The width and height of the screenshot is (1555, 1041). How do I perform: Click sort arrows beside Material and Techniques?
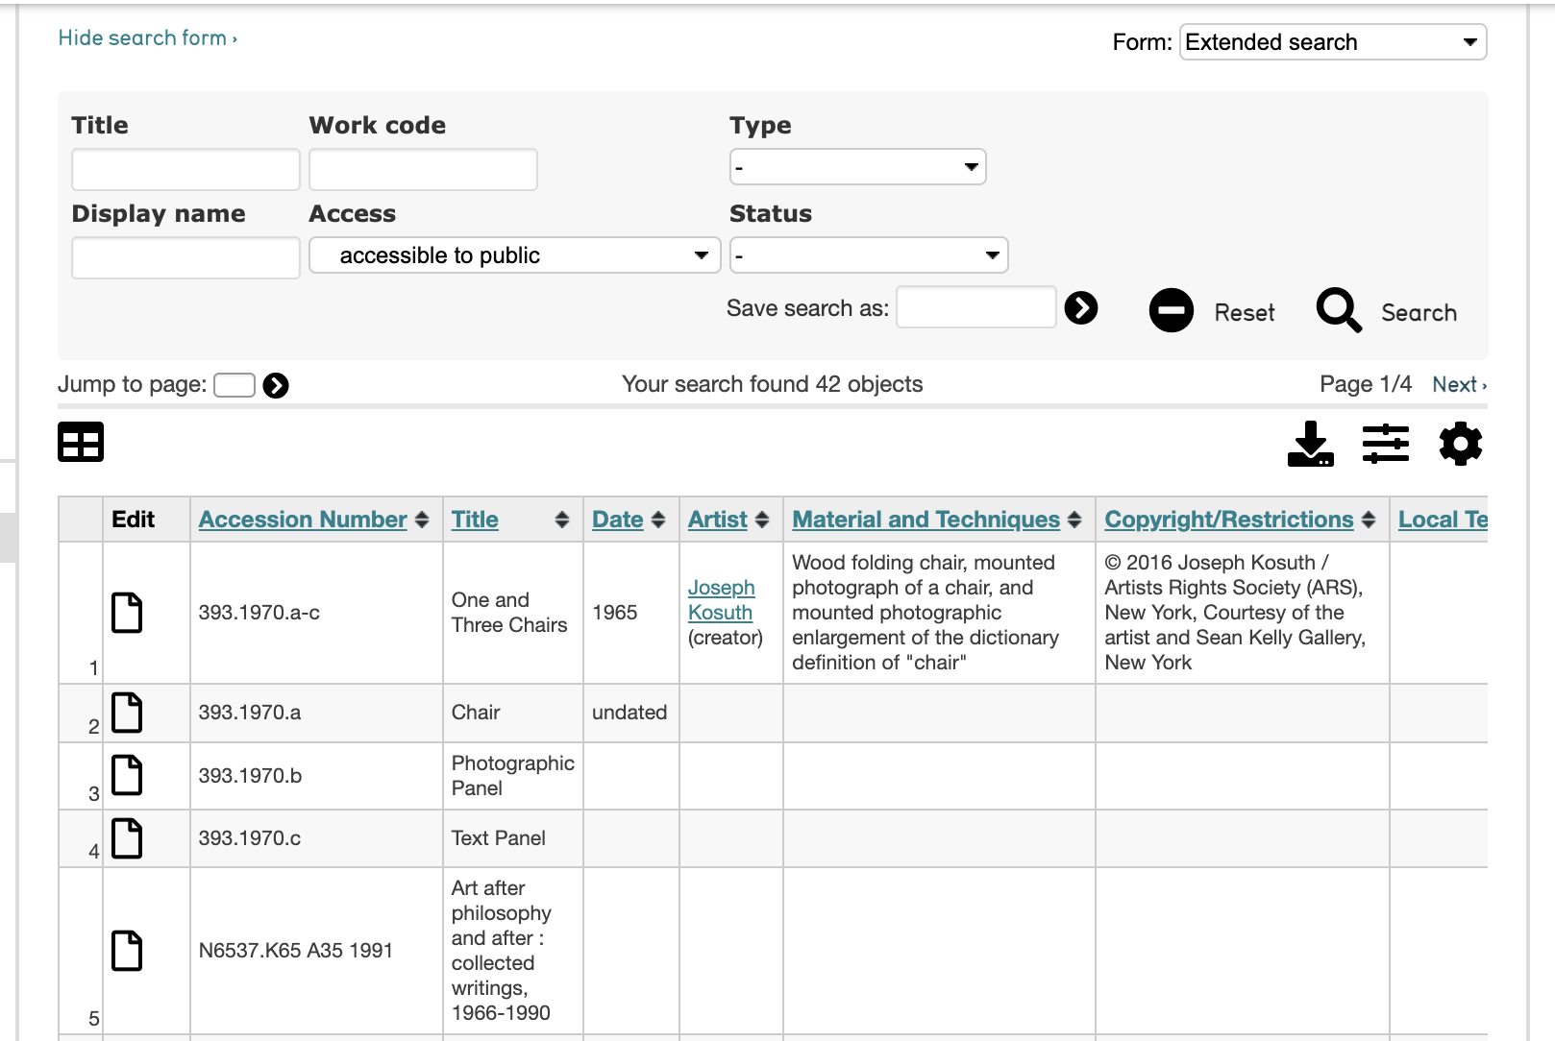pyautogui.click(x=1074, y=520)
